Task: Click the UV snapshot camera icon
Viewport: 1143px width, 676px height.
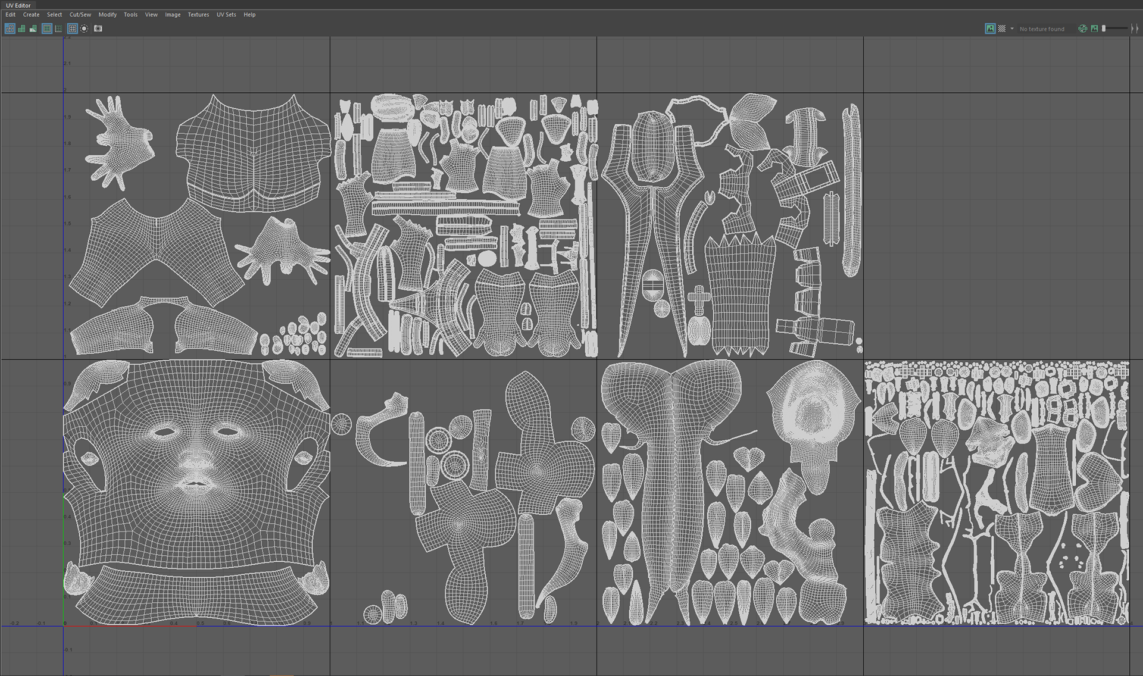Action: 98,29
